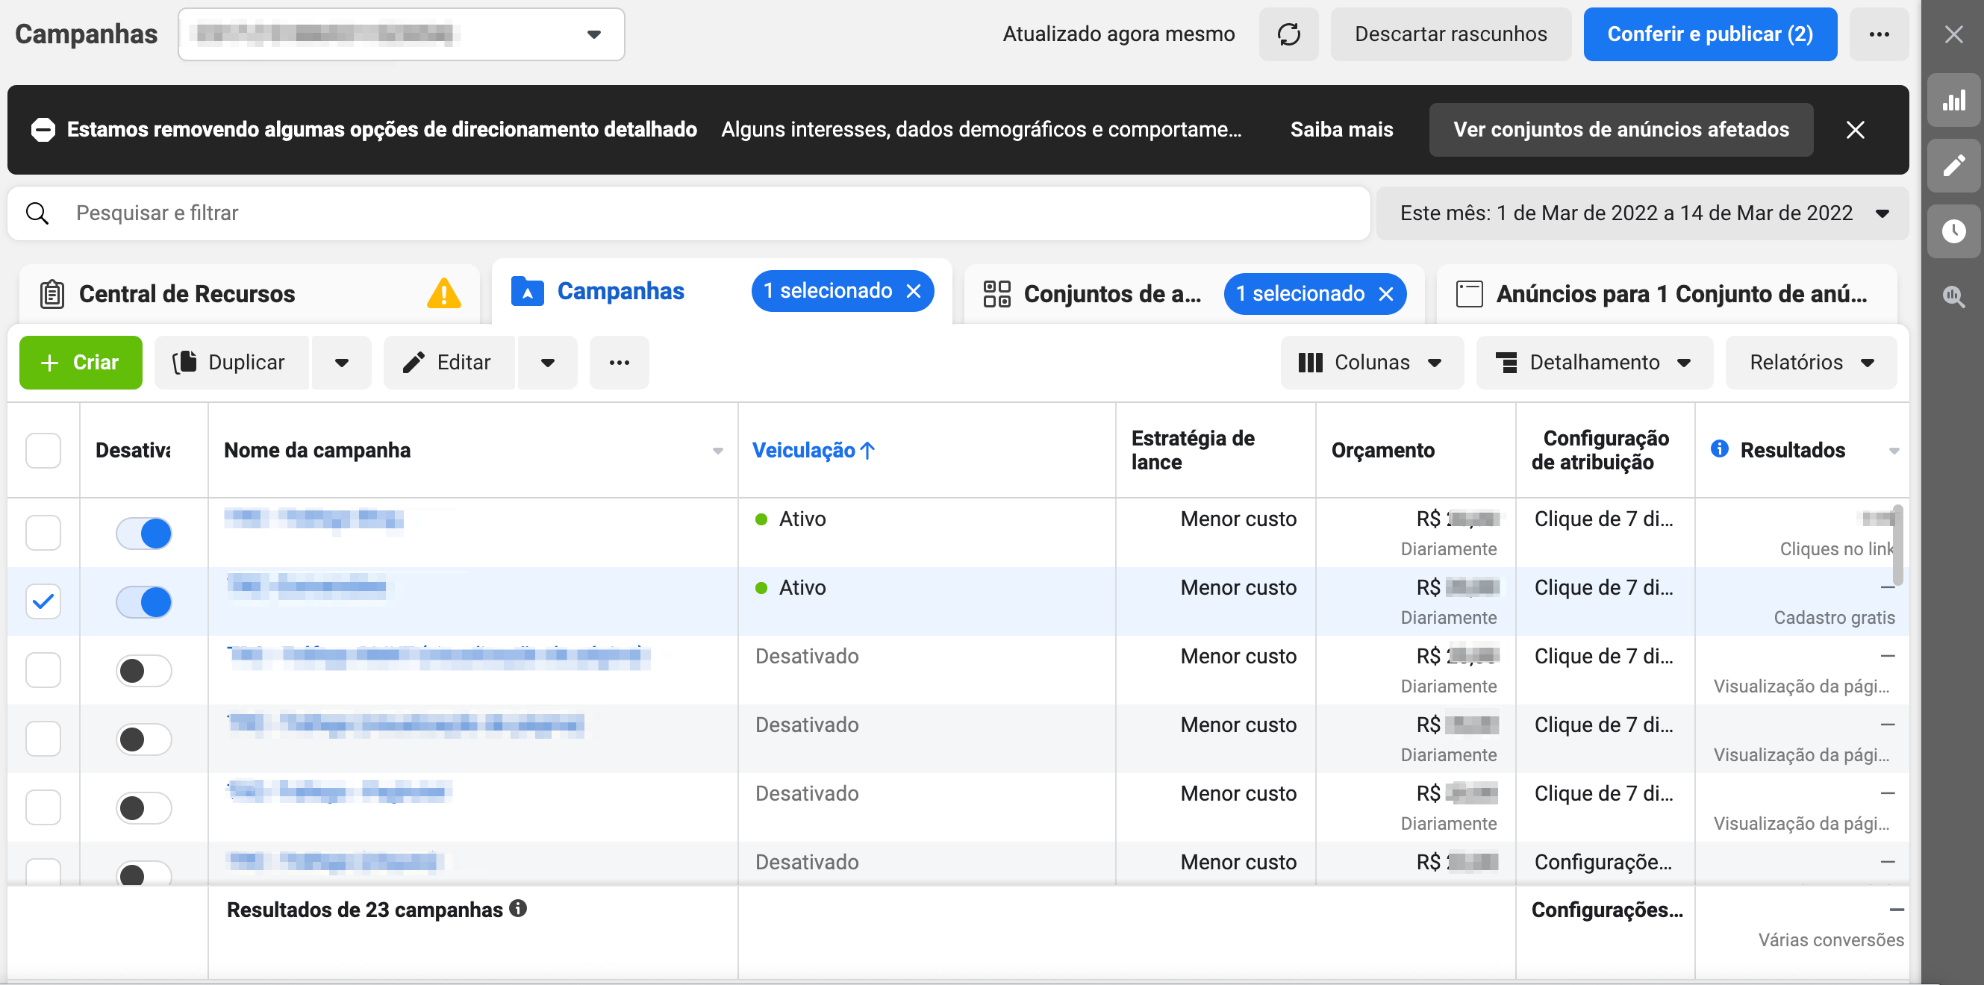Click the Resultados info icon
The image size is (1984, 985).
point(1719,449)
